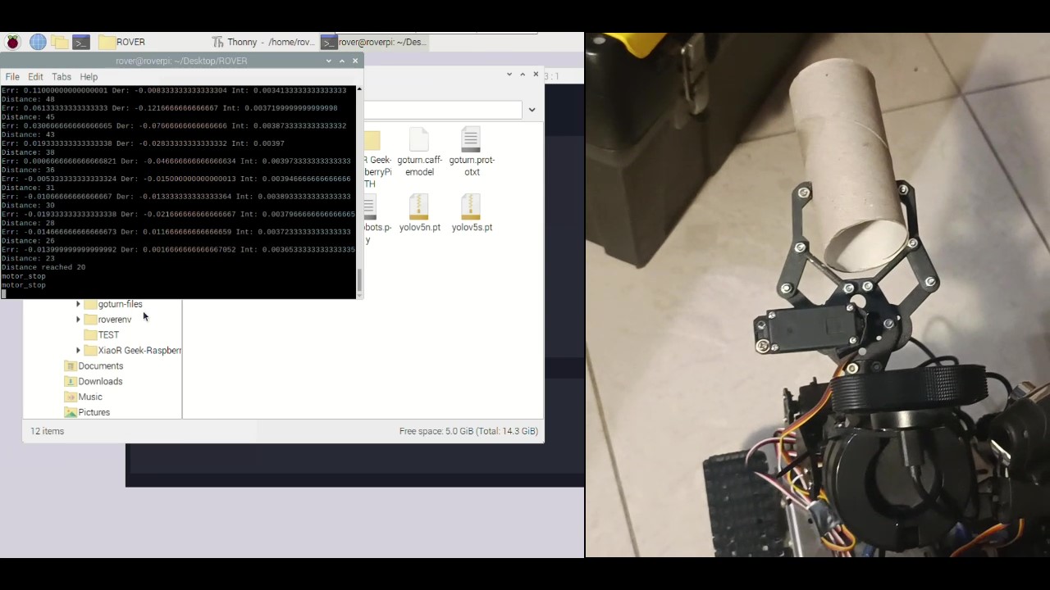Select roverenv in the folder tree
This screenshot has height=590, width=1050.
point(114,320)
